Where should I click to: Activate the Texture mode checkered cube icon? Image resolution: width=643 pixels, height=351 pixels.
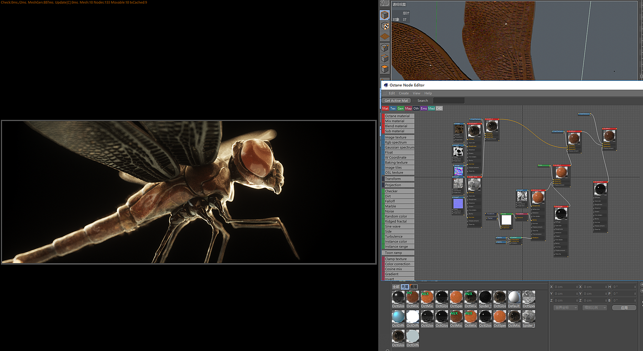pyautogui.click(x=384, y=26)
